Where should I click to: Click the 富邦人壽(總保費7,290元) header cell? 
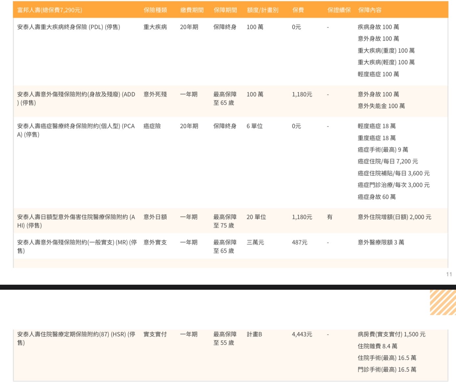pyautogui.click(x=50, y=10)
